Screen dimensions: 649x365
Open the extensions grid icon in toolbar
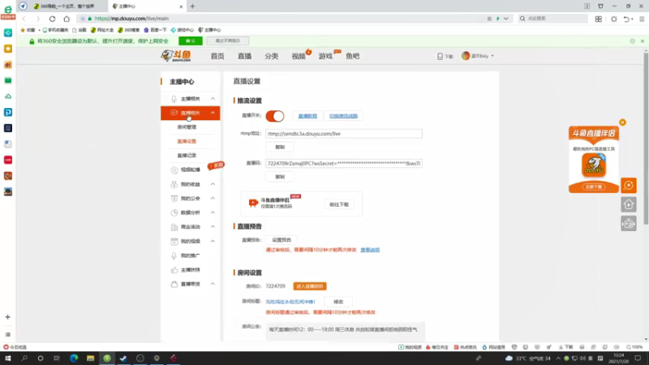(599, 19)
